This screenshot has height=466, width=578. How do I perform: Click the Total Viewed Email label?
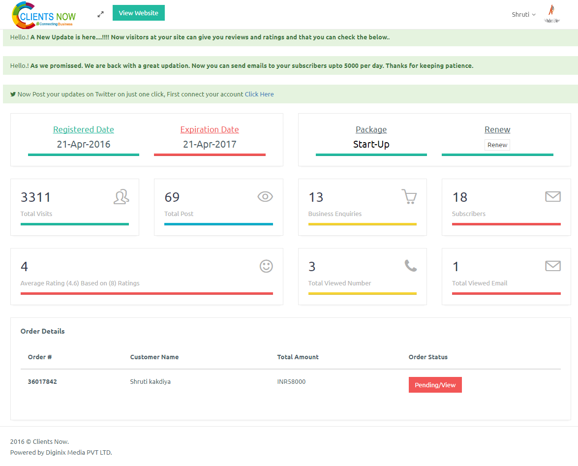tap(480, 283)
